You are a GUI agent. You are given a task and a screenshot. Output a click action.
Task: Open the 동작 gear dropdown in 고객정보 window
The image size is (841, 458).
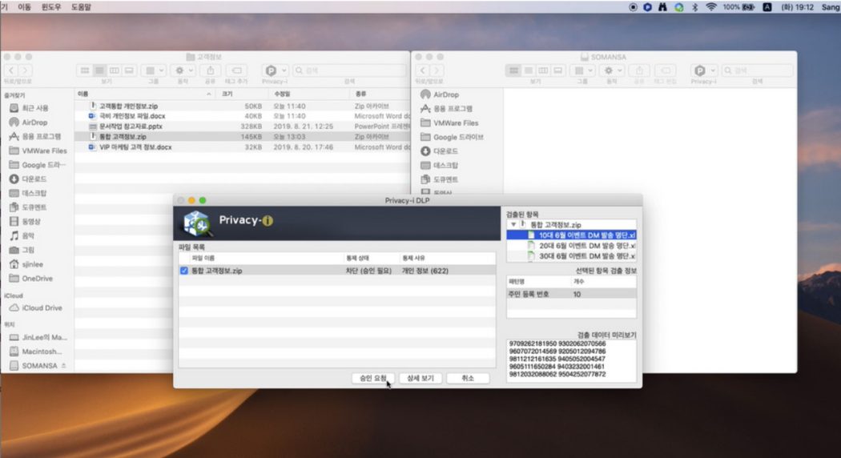183,70
